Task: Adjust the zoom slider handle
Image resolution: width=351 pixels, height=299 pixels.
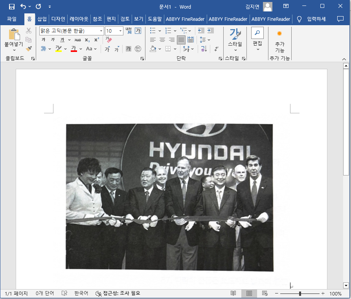Action: [300, 293]
